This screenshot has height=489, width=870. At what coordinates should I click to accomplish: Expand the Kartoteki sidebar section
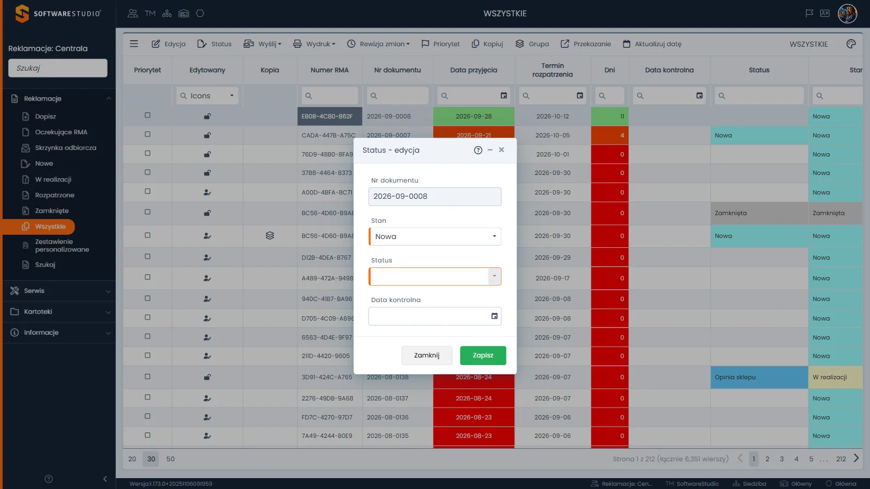(x=59, y=312)
